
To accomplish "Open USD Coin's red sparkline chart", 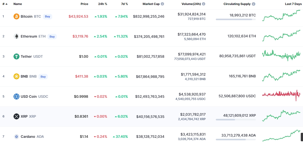I will tap(281, 95).
